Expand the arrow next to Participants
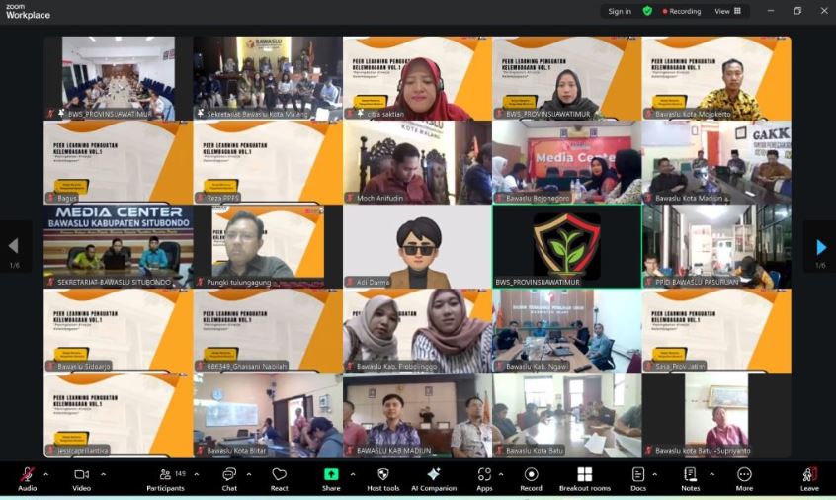836x500 pixels. tap(197, 474)
